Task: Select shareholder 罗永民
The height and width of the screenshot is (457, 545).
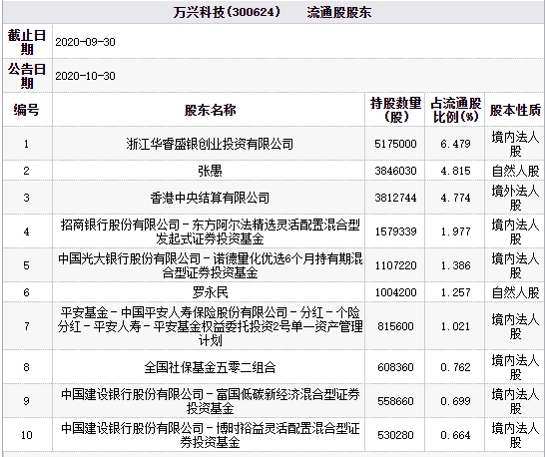Action: coord(210,292)
